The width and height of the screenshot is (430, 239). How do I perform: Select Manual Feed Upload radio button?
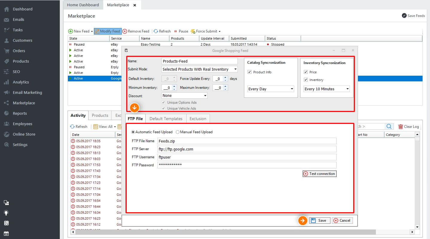coord(178,132)
